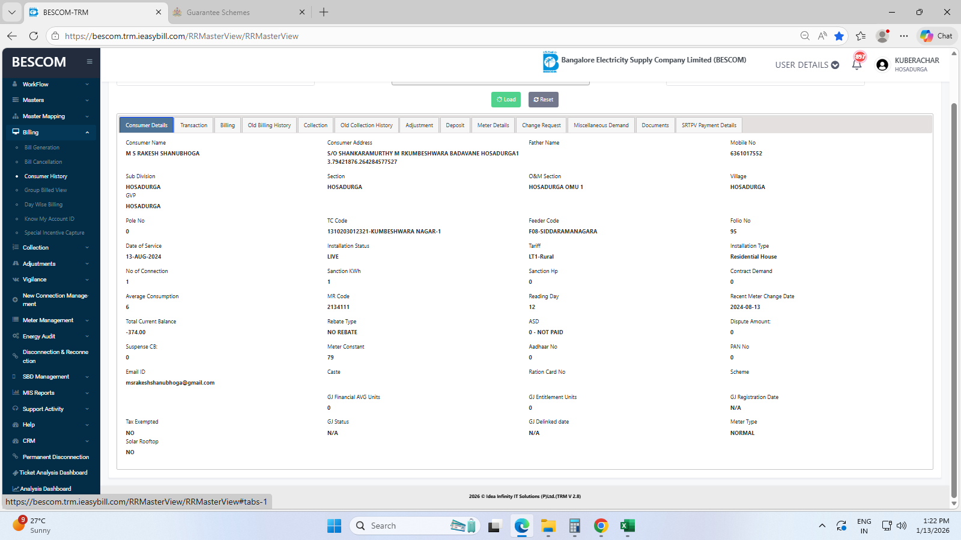Open the SRTPV Payment Details tab
961x540 pixels.
[x=709, y=125]
